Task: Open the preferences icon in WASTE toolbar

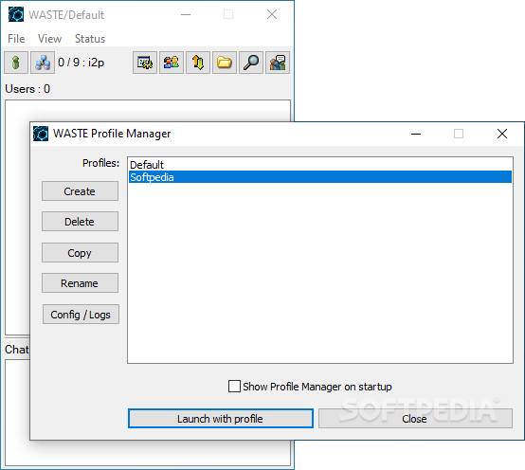Action: (x=145, y=63)
